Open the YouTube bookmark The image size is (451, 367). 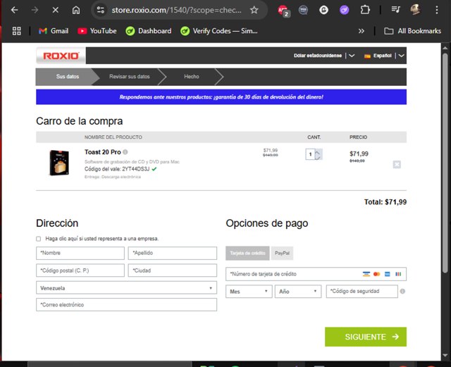tap(97, 31)
